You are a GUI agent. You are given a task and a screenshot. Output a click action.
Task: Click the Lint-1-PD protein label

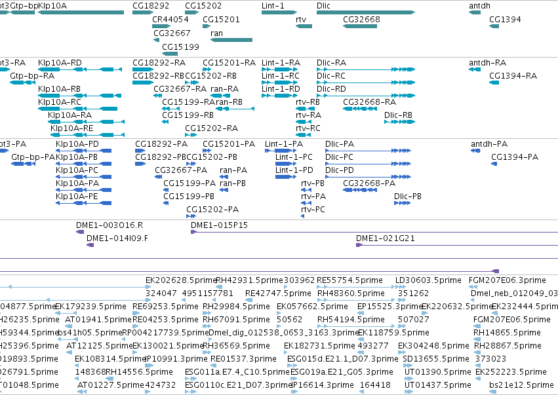(294, 170)
